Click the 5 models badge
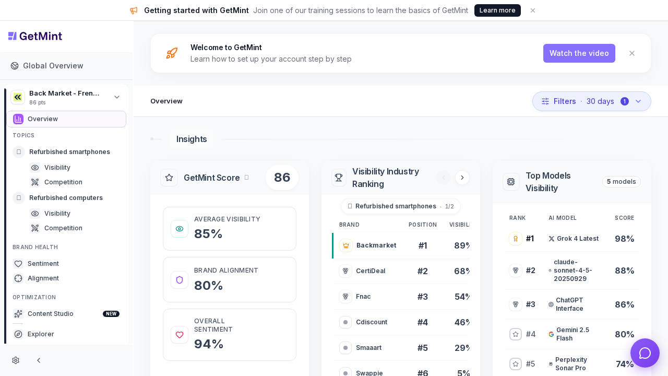 622,182
